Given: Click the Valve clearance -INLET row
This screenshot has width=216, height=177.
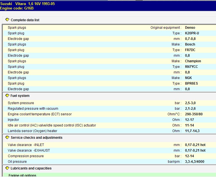Looking at the screenshot, I should 26,145.
